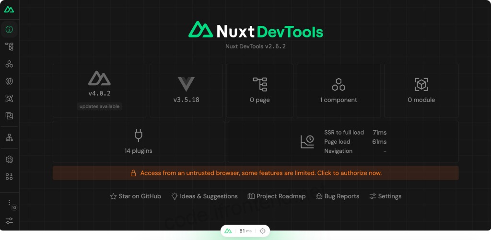This screenshot has height=240, width=491.
Task: Click the Navigation timing row label
Action: point(338,151)
